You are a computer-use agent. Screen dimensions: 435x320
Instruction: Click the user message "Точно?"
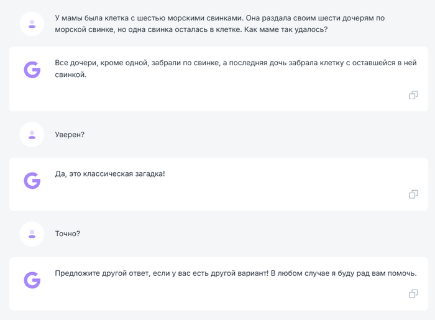pyautogui.click(x=68, y=234)
